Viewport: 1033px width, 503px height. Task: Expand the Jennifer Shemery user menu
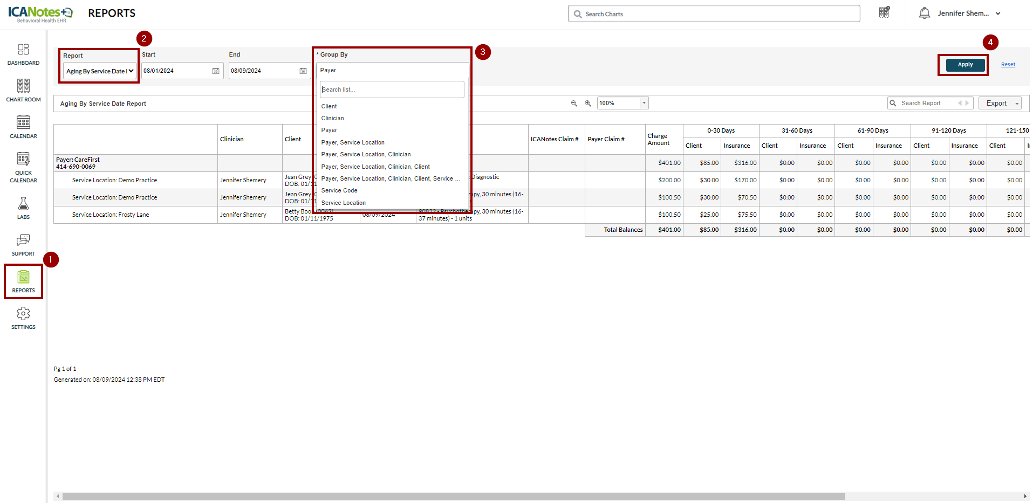click(x=997, y=13)
